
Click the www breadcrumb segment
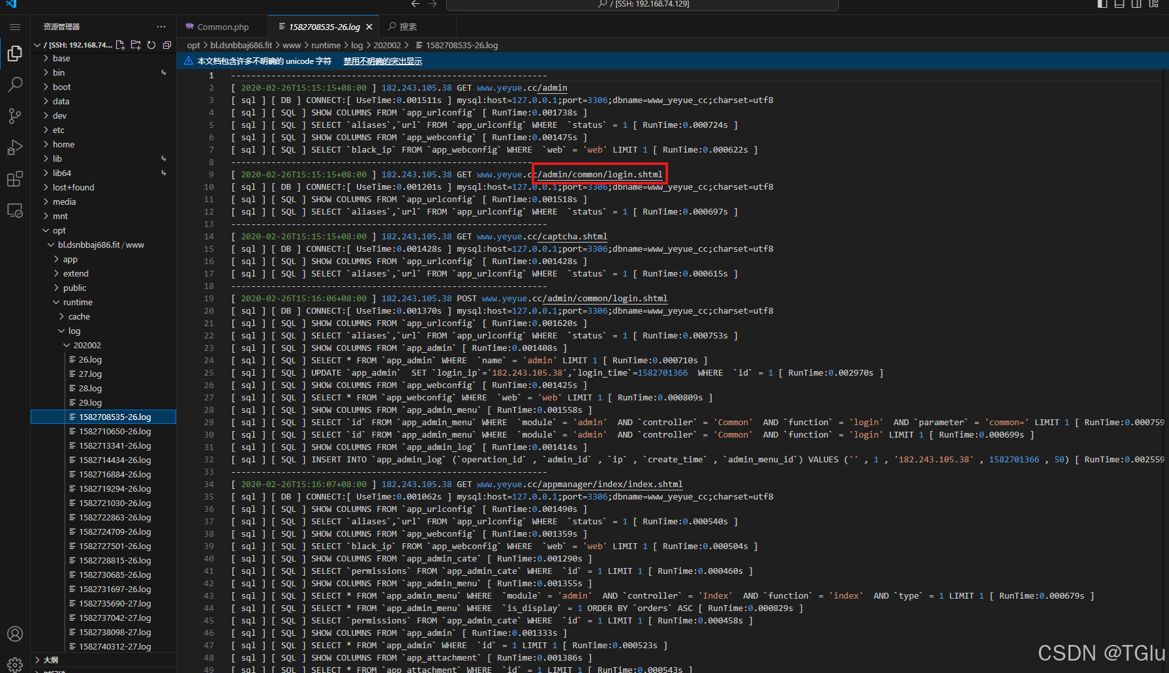point(292,45)
